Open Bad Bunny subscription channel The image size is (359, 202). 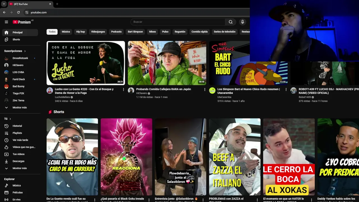20,86
